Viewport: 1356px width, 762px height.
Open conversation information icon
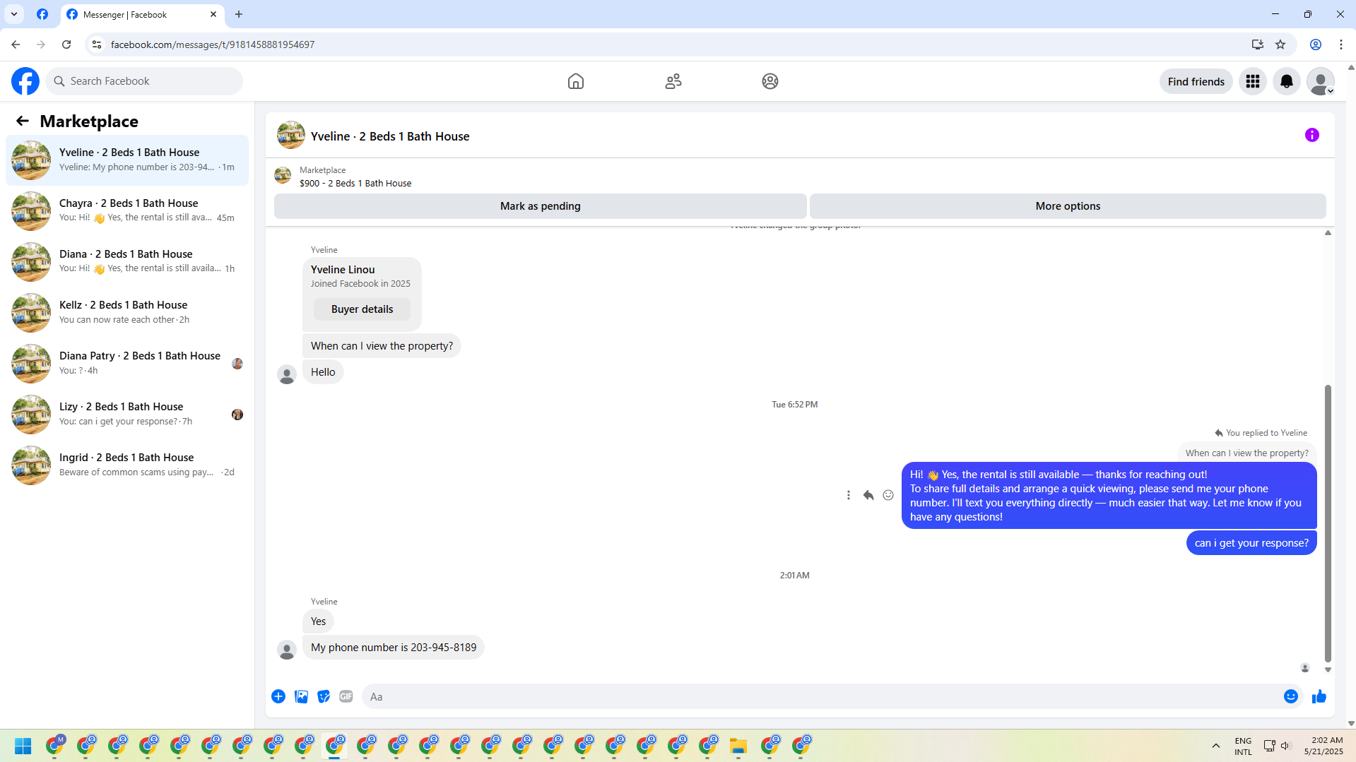coord(1312,135)
